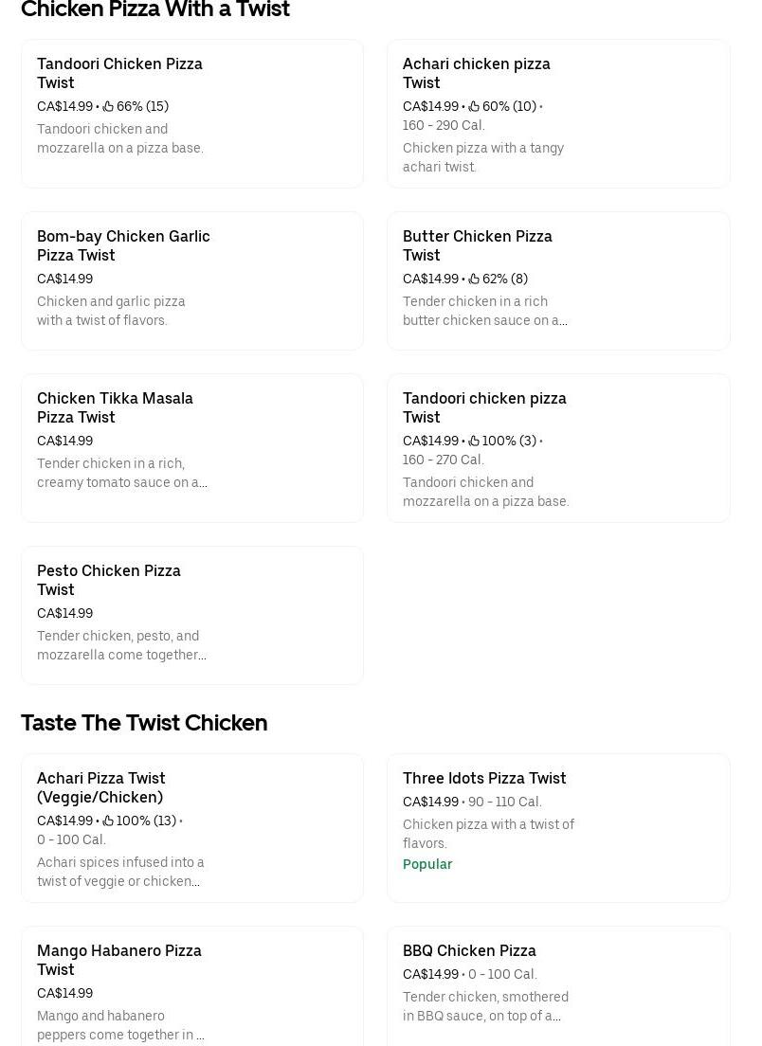Image resolution: width=762 pixels, height=1046 pixels.
Task: Click thumbs-up icon on Achari Pizza Twist Veggie/Chicken
Action: [108, 821]
